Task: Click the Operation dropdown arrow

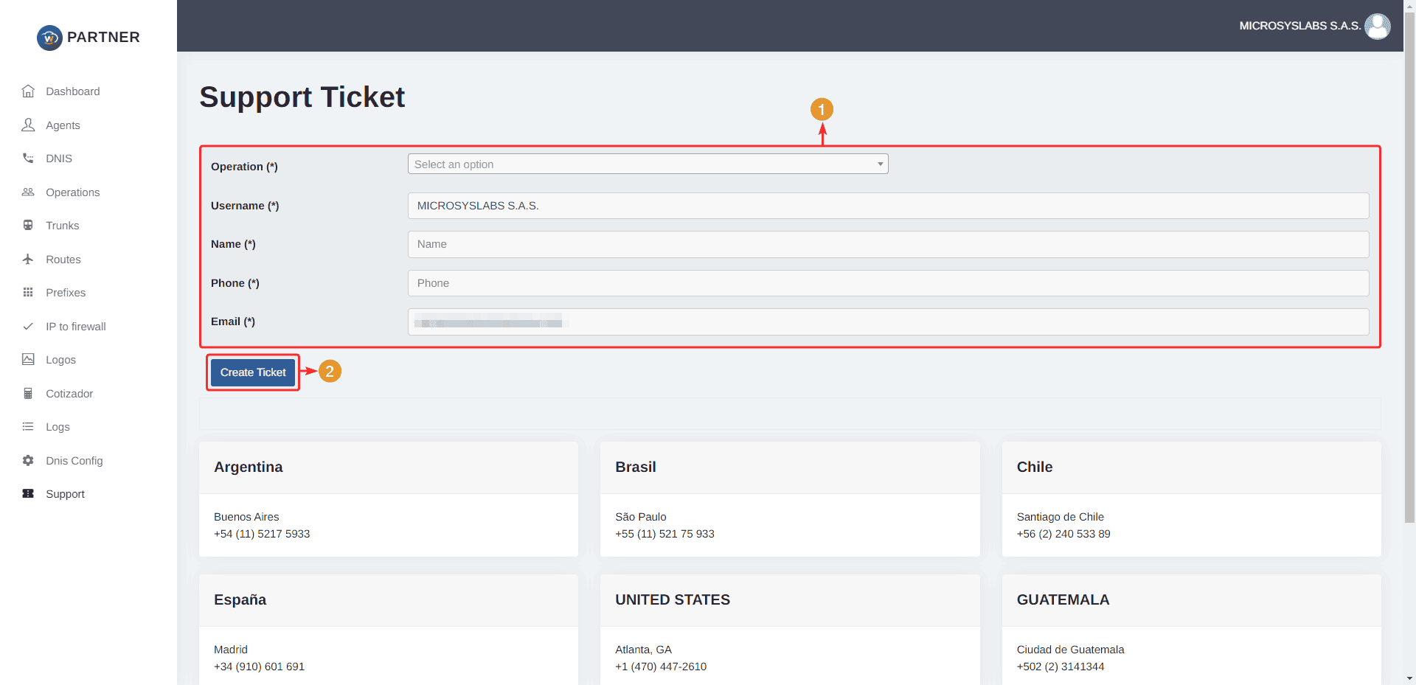Action: (x=880, y=164)
